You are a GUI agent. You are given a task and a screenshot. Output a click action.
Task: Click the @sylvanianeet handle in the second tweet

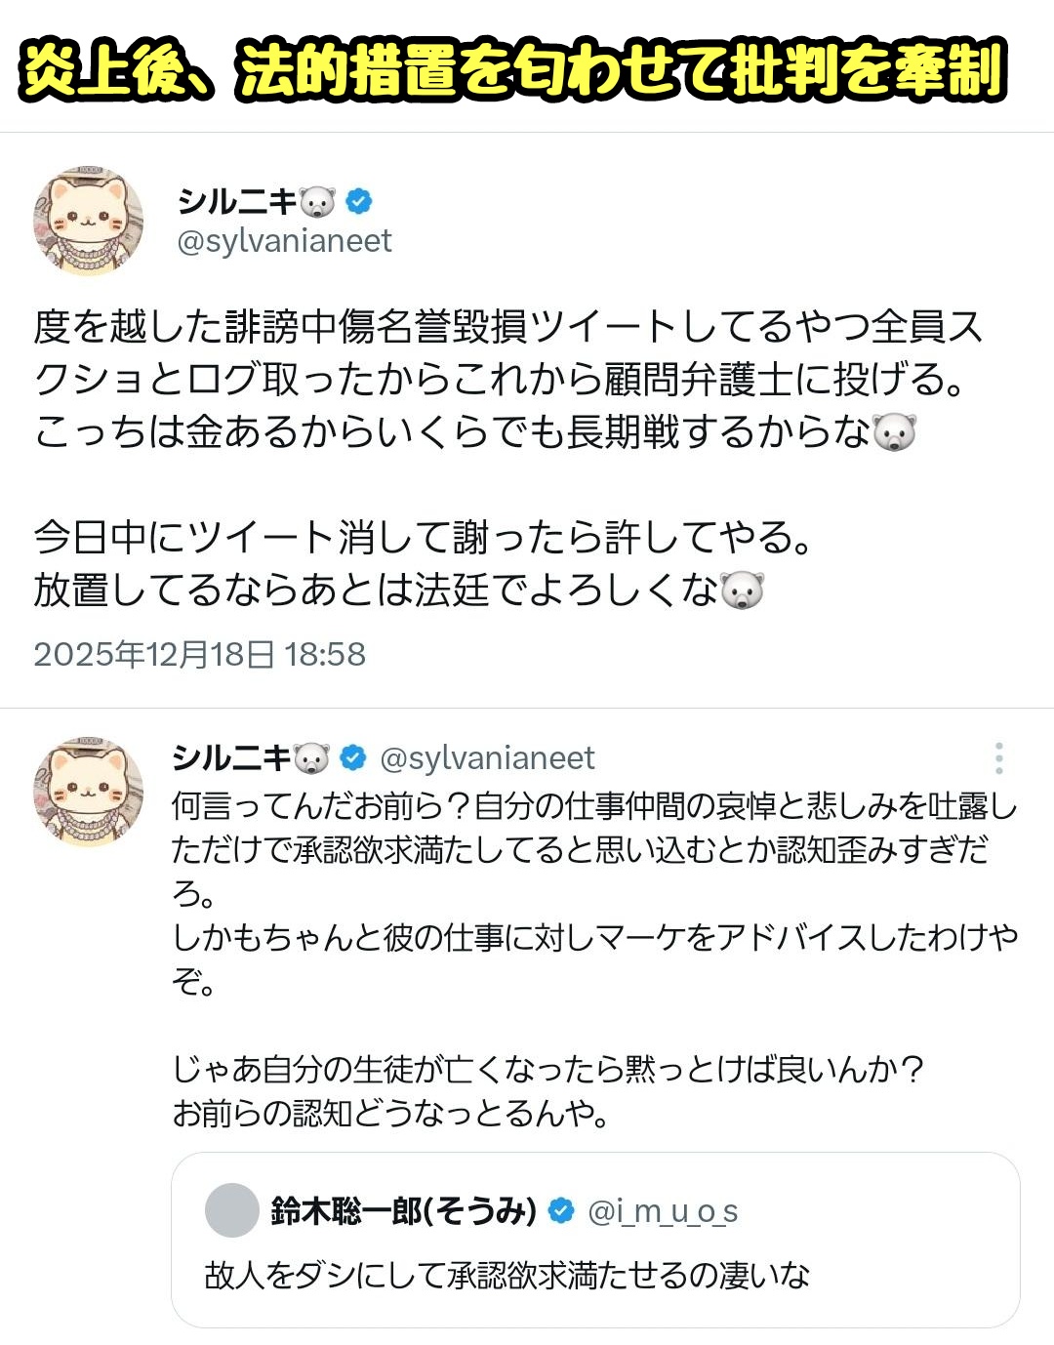[487, 758]
